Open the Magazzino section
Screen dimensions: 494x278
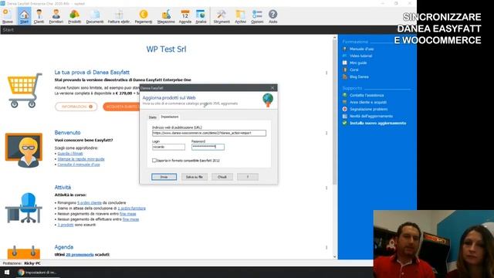[166, 16]
